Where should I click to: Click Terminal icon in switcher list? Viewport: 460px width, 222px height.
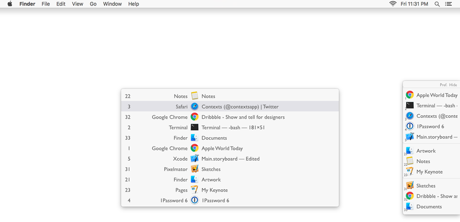tap(194, 127)
